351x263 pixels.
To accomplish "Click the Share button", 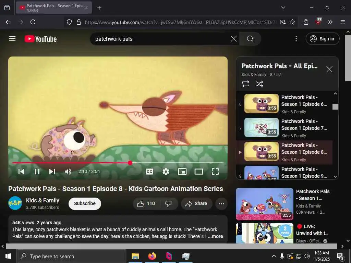I will (x=196, y=203).
